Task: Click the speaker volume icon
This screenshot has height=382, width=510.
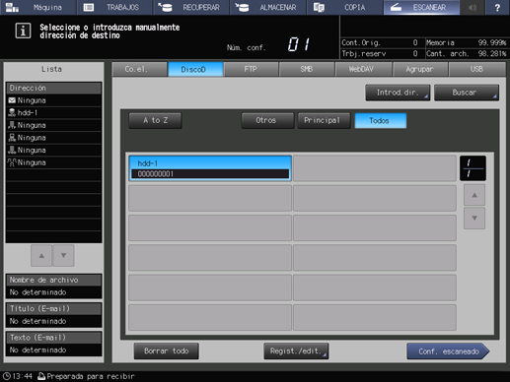Action: click(473, 8)
